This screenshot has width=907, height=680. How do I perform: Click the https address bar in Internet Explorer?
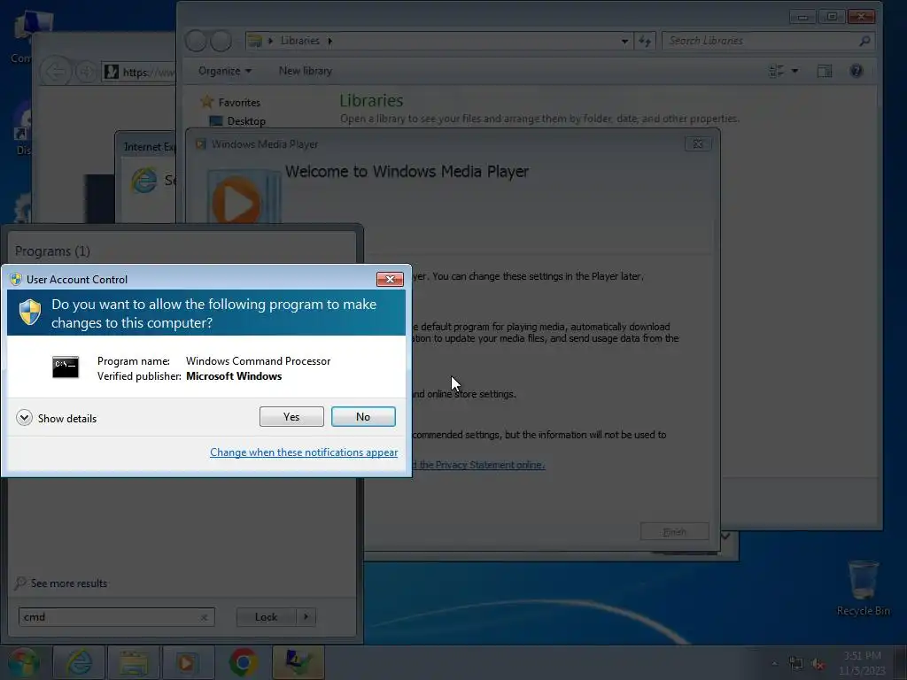pos(139,72)
